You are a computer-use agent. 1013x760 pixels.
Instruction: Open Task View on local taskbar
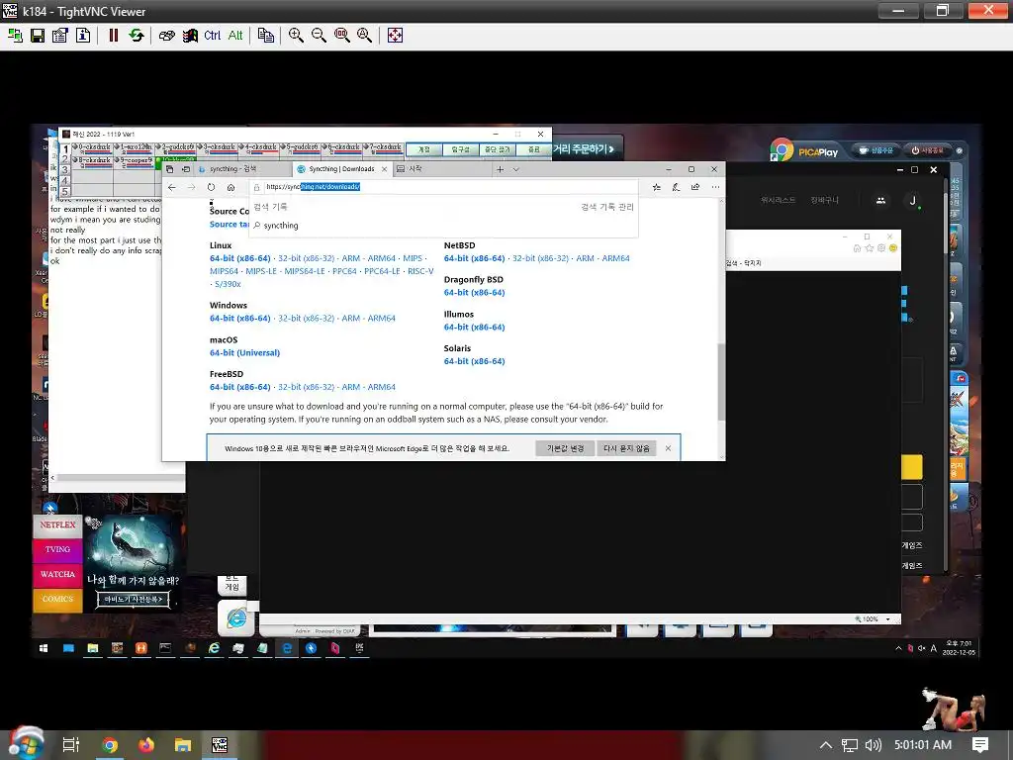click(x=71, y=745)
